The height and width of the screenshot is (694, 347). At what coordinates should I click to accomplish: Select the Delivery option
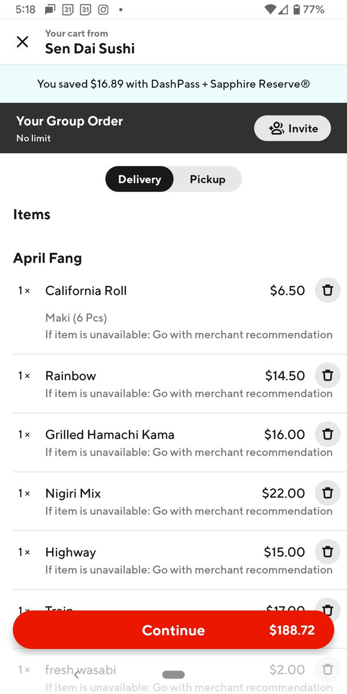pos(139,179)
